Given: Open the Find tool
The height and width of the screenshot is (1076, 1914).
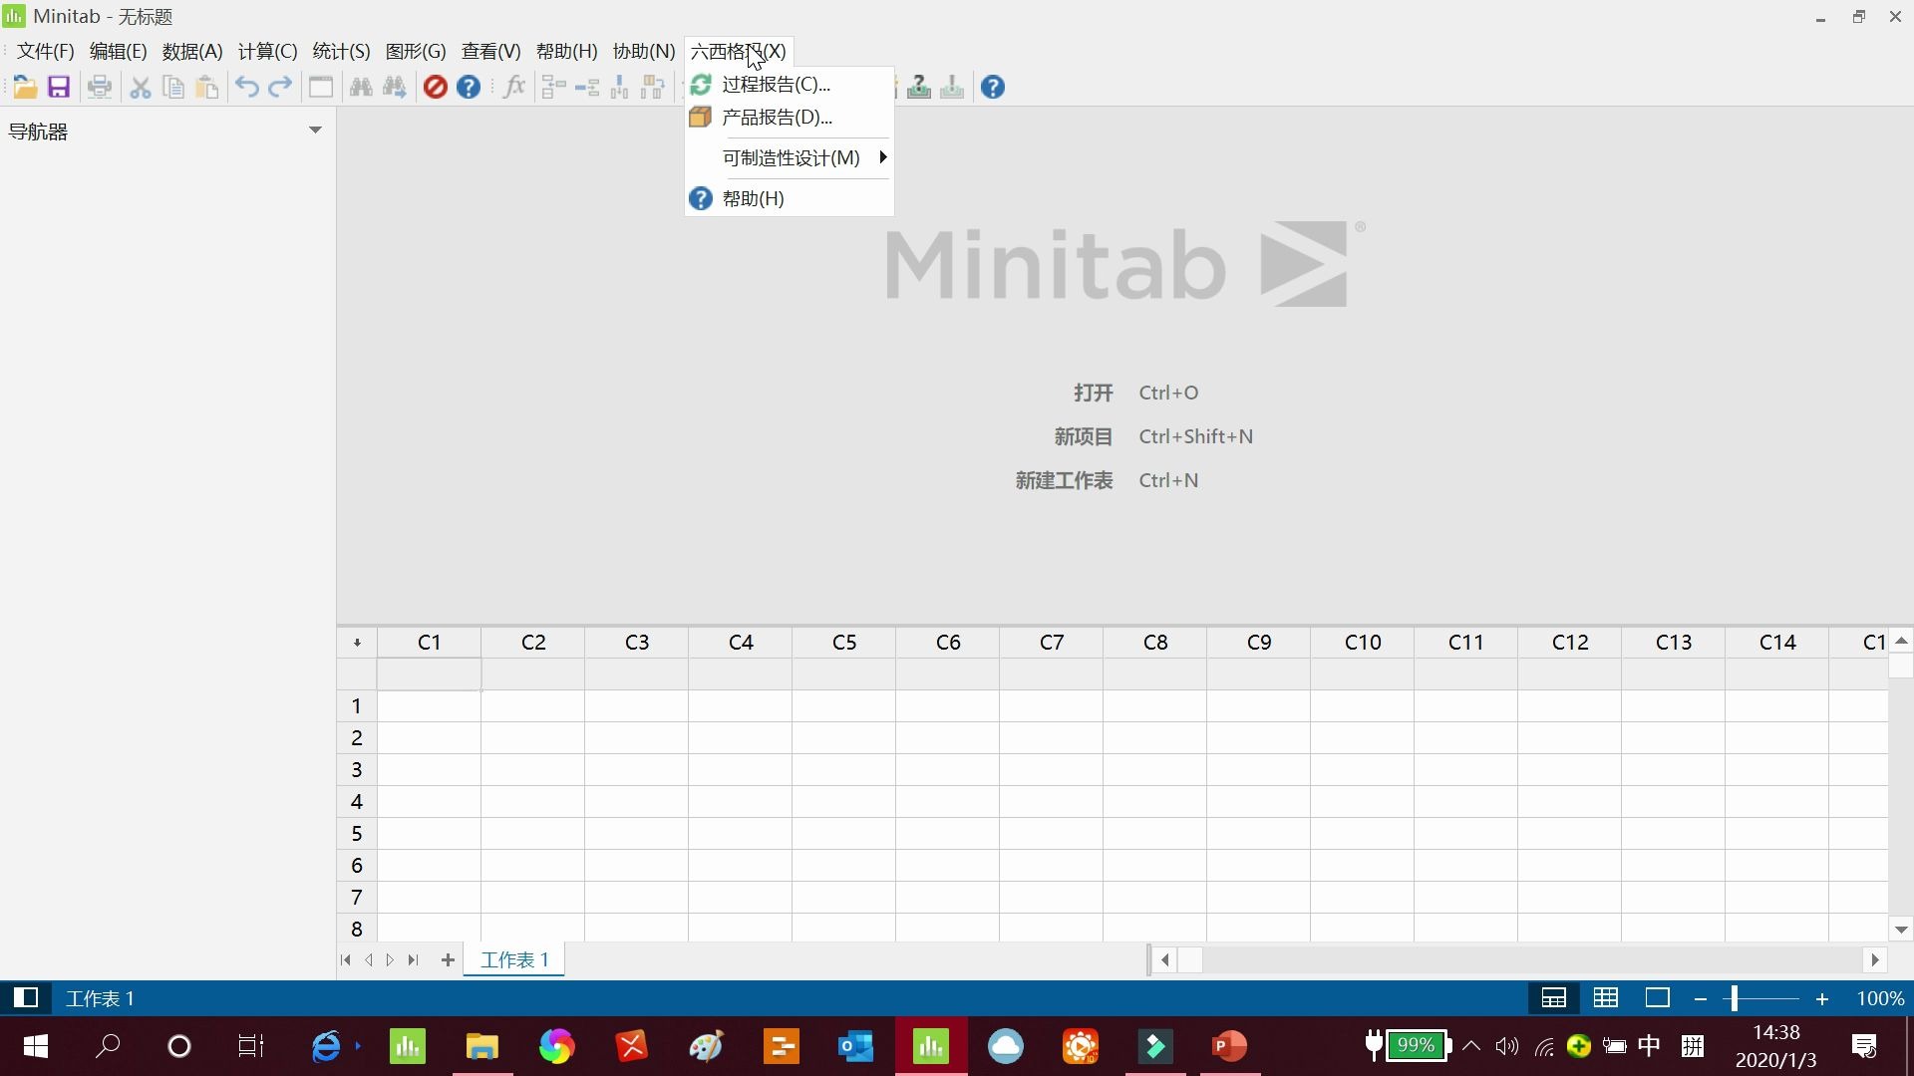Looking at the screenshot, I should (360, 87).
